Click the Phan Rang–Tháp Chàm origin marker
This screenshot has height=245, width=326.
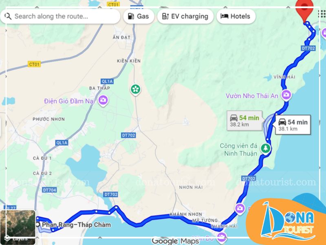point(38,225)
